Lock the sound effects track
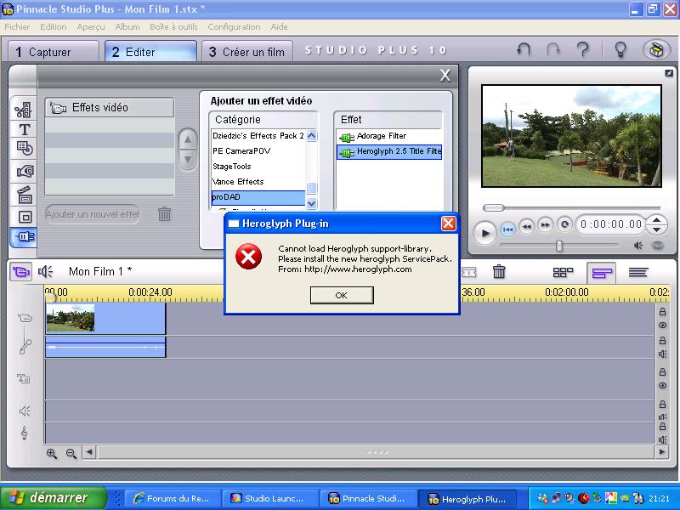Screen dimensions: 680x510 click(x=662, y=405)
